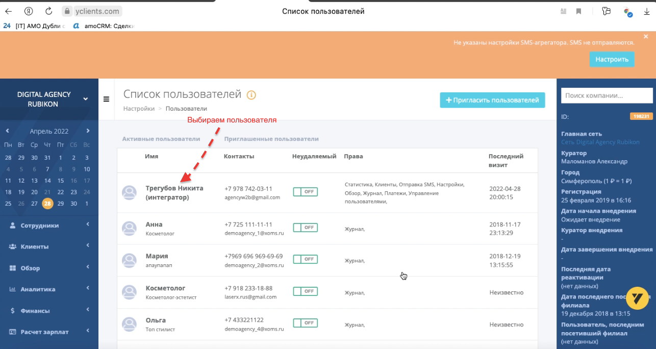Expand the Финансы sidebar menu
Screen dimensions: 656x349
[49, 310]
